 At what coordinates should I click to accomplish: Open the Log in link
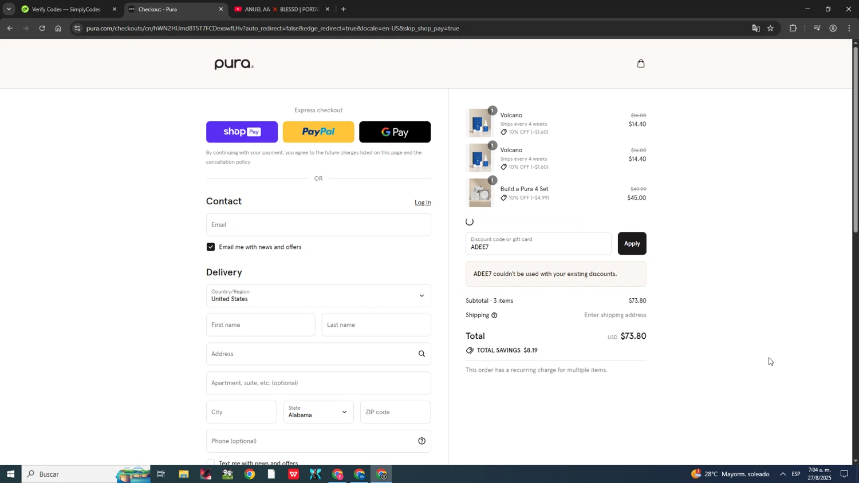point(423,203)
